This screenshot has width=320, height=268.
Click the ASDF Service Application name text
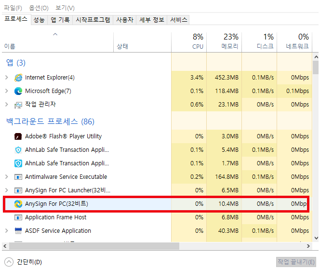[58, 231]
